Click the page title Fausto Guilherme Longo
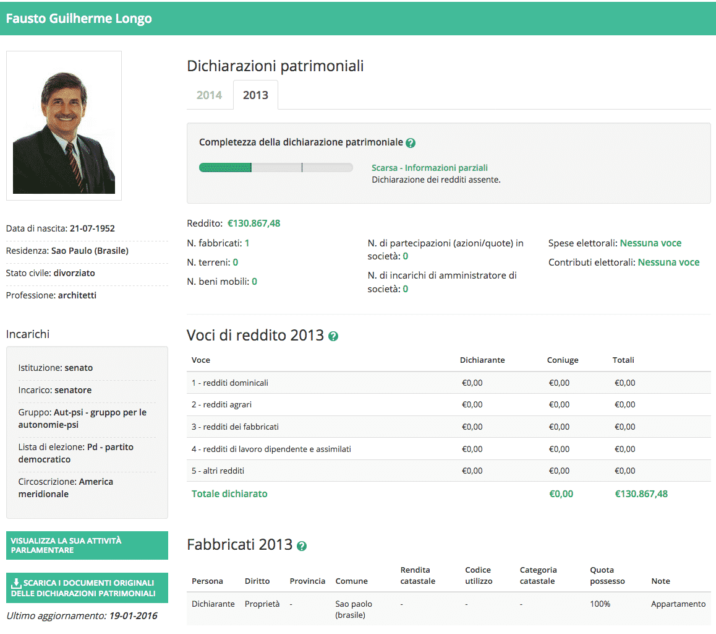 pos(79,19)
